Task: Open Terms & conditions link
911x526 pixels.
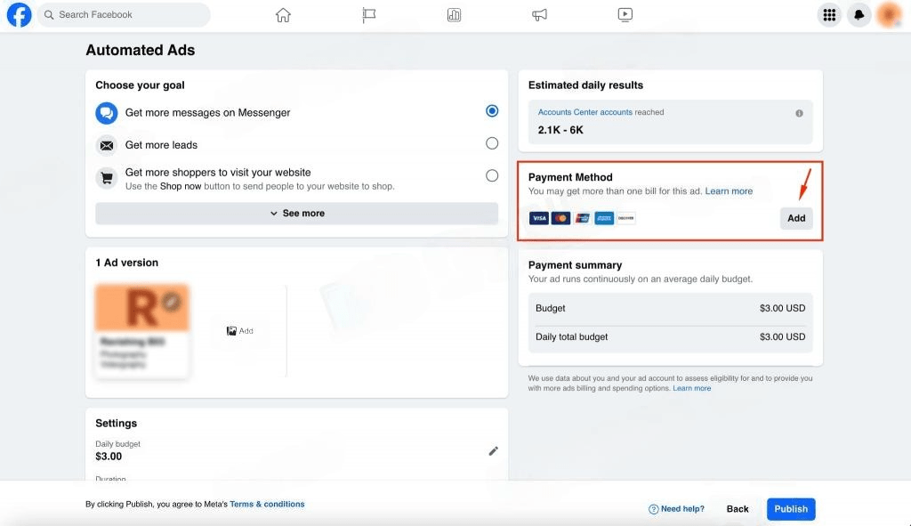Action: coord(267,504)
